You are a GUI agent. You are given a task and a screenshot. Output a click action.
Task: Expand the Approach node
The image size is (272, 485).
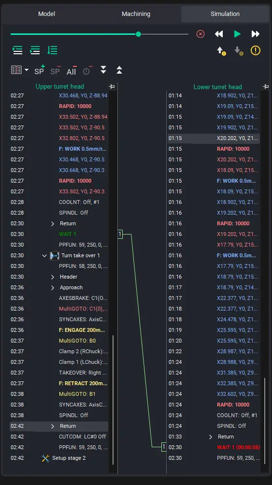point(53,288)
